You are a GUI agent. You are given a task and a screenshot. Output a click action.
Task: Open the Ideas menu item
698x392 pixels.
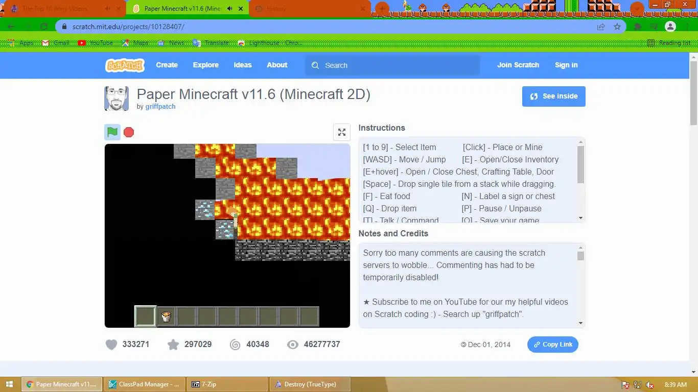point(243,65)
